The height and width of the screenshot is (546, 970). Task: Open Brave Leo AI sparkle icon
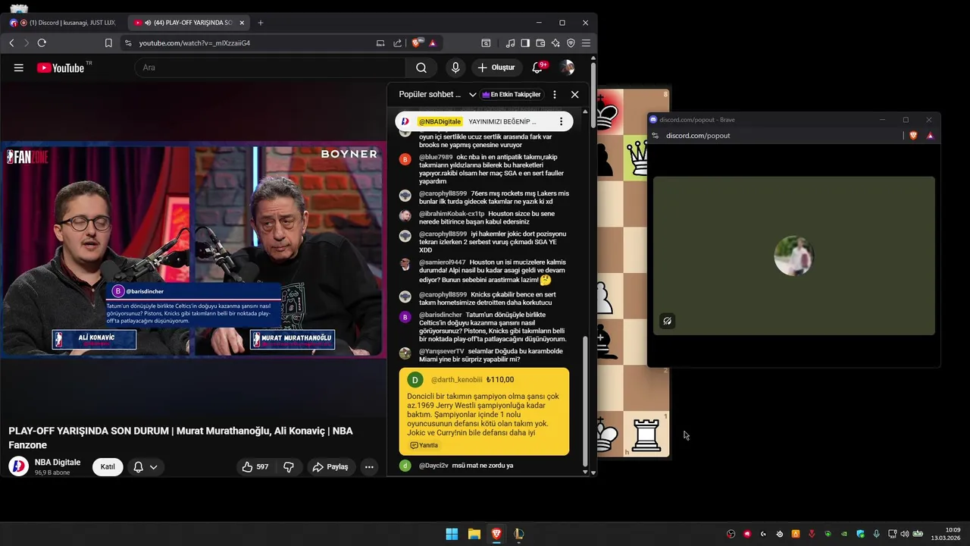(x=555, y=43)
